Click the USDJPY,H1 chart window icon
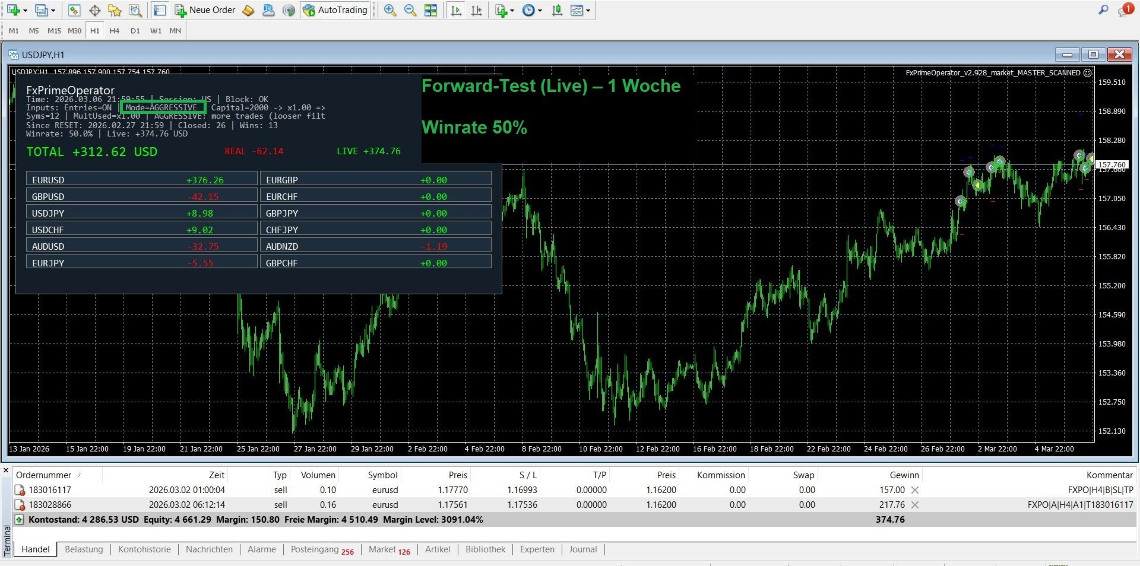The image size is (1140, 566). [14, 55]
